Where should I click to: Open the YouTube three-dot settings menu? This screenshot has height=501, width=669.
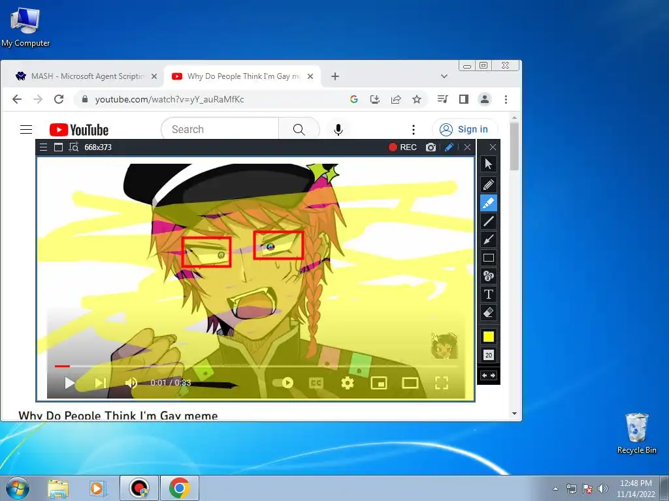413,130
